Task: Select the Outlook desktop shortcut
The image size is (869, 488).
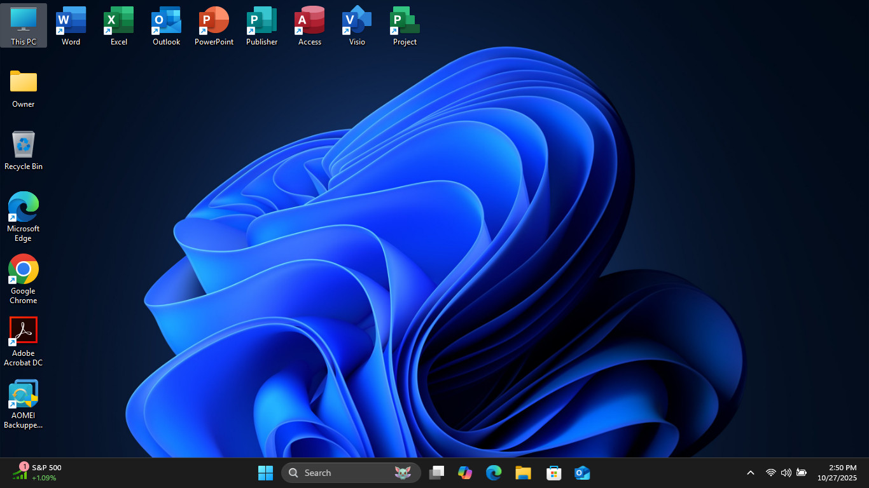Action: [166, 25]
